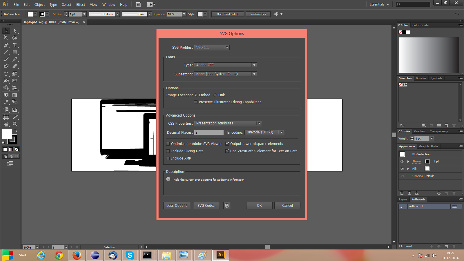This screenshot has width=464, height=261.
Task: Select the Rotate tool
Action: click(x=6, y=74)
